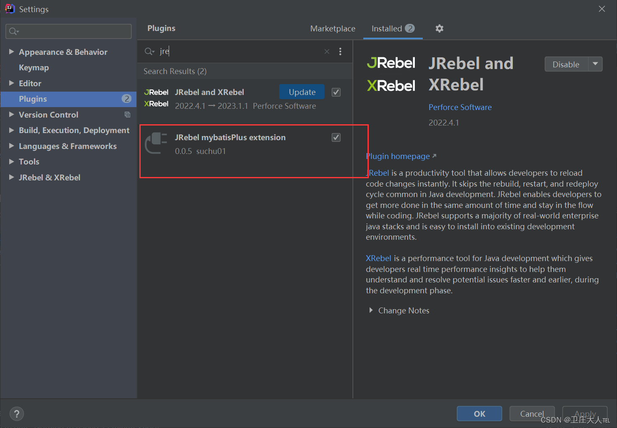The width and height of the screenshot is (617, 428).
Task: Open the Disable button dropdown arrow
Action: tap(595, 64)
